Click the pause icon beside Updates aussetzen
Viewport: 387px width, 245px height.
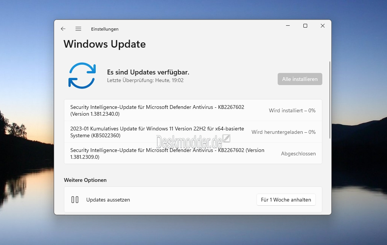click(75, 200)
